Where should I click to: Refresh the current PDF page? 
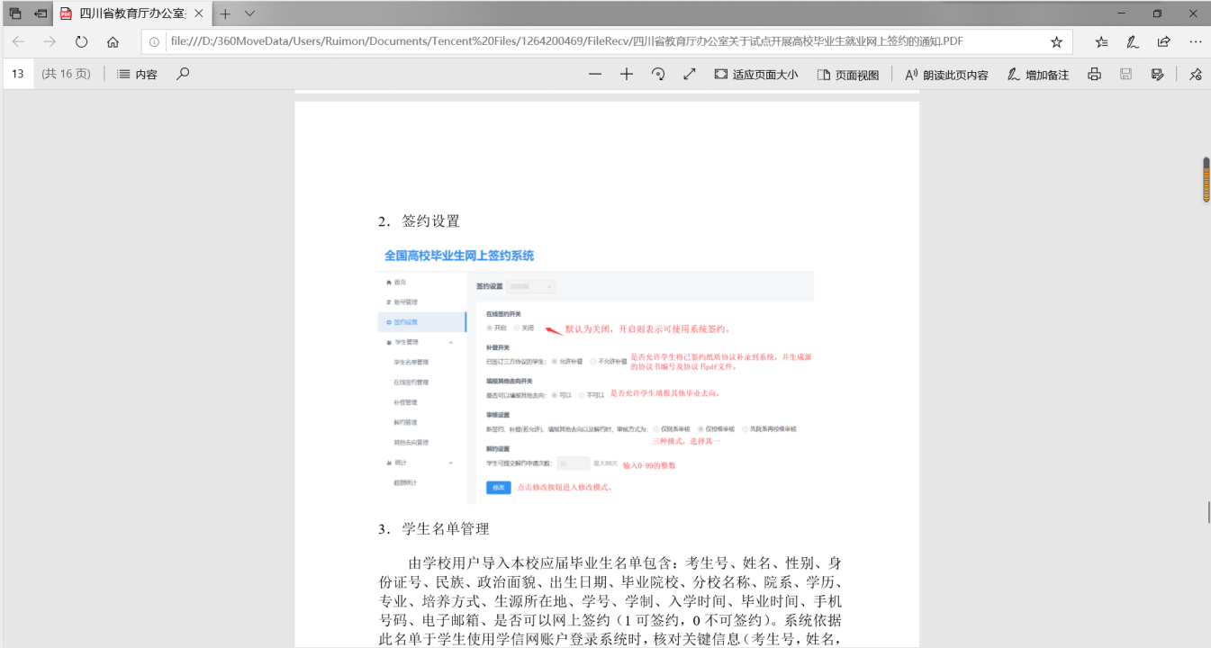click(x=81, y=41)
